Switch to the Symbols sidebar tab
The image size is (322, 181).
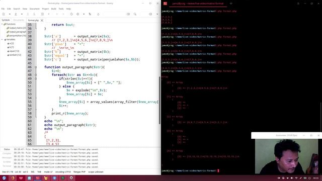6,20
